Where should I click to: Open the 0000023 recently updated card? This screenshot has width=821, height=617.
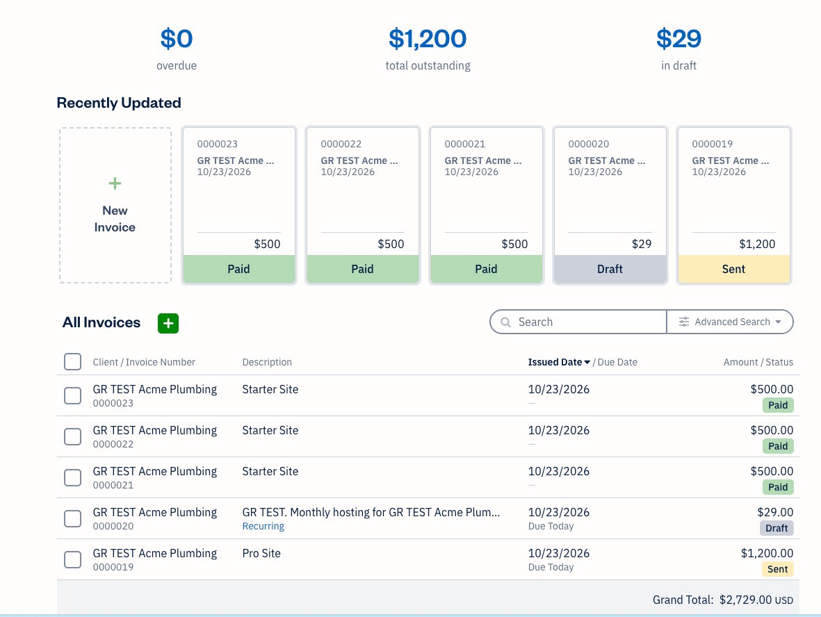click(238, 205)
